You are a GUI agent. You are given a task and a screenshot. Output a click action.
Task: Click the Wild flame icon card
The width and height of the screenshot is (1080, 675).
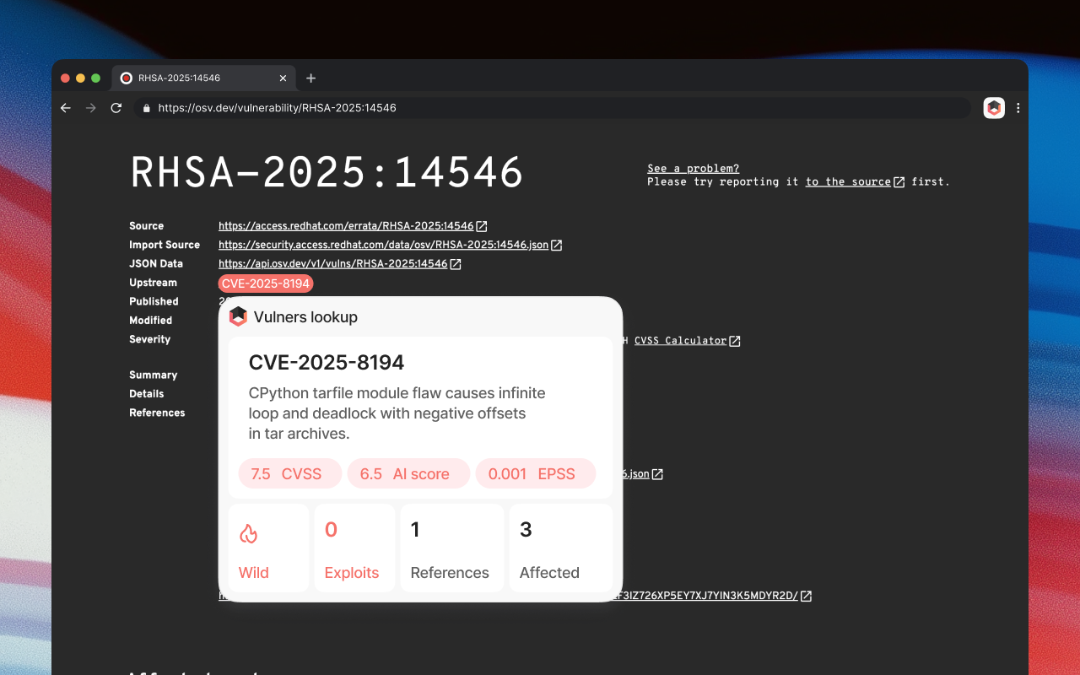tap(268, 548)
